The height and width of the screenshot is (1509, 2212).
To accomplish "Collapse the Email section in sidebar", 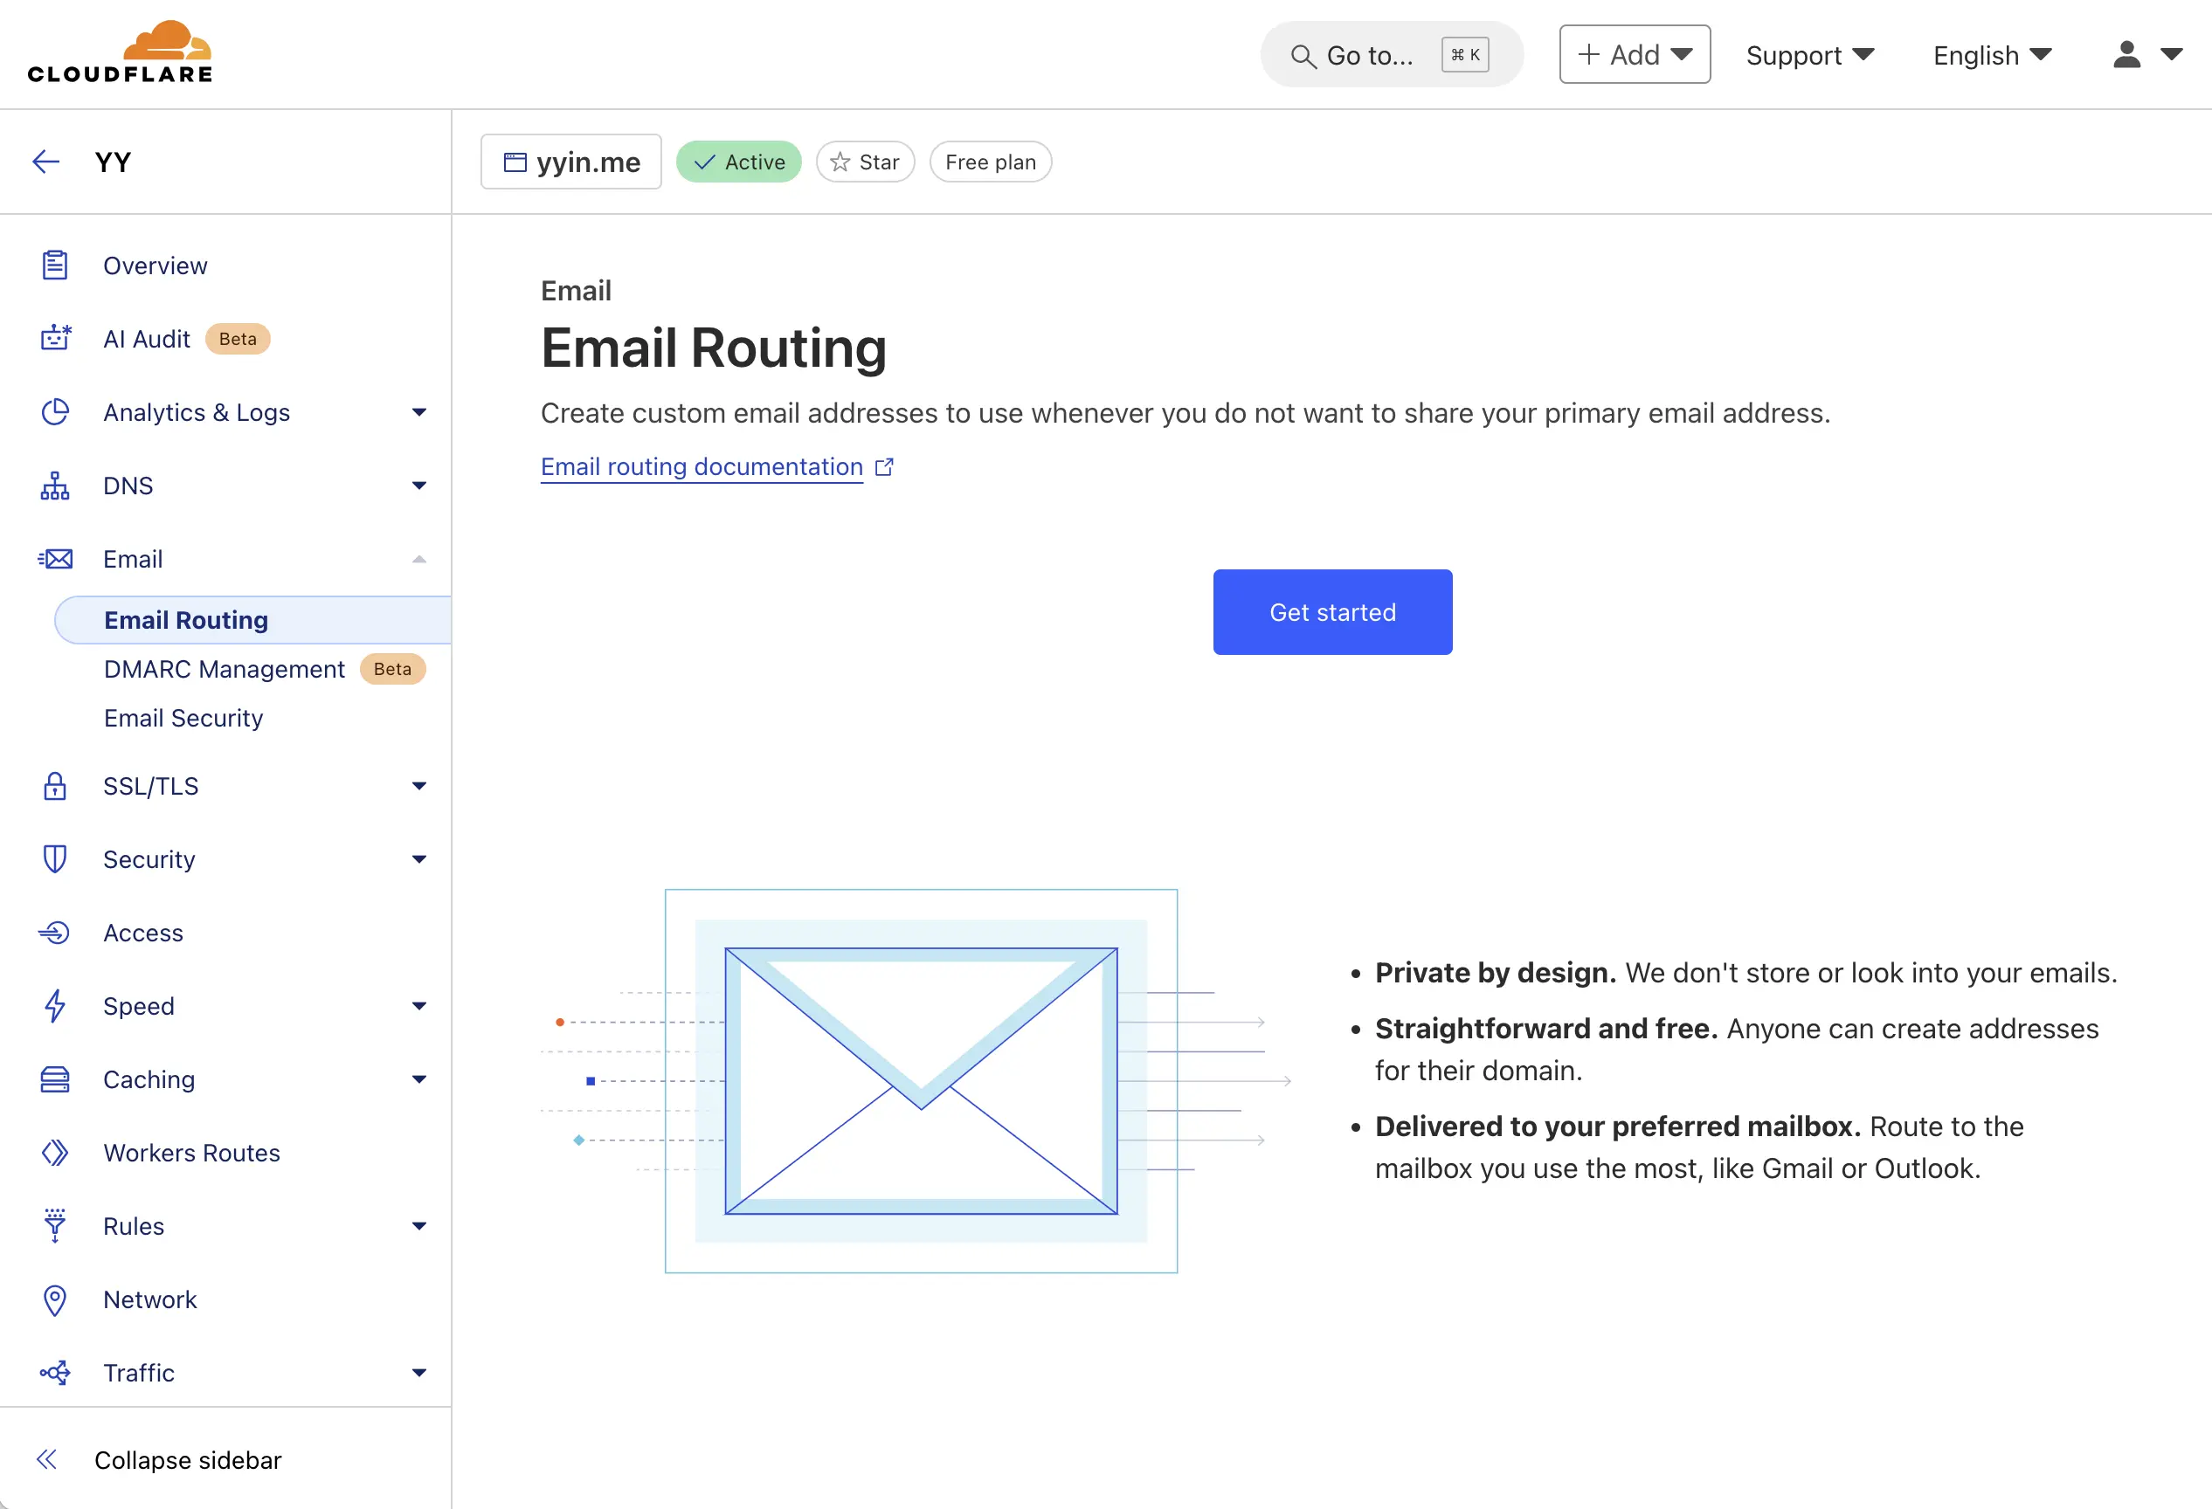I will click(418, 560).
